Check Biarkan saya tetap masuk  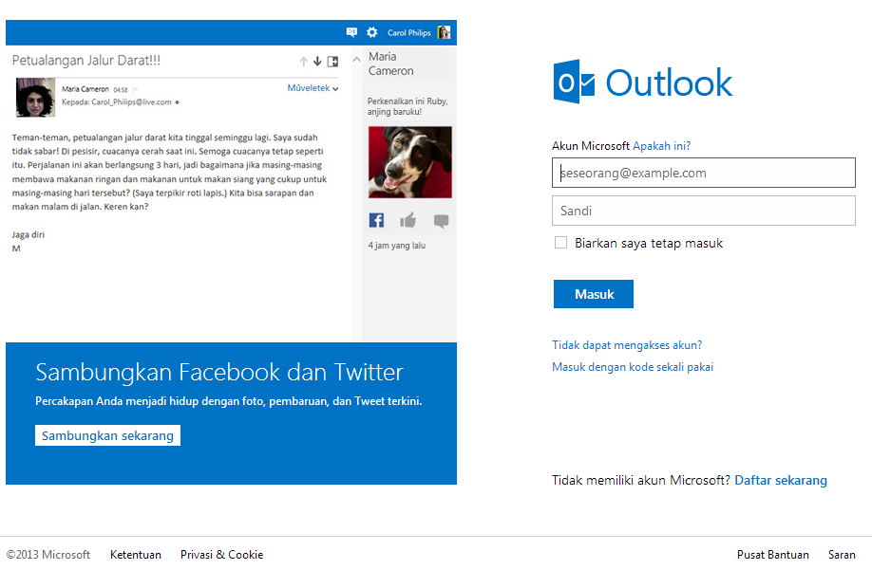560,243
